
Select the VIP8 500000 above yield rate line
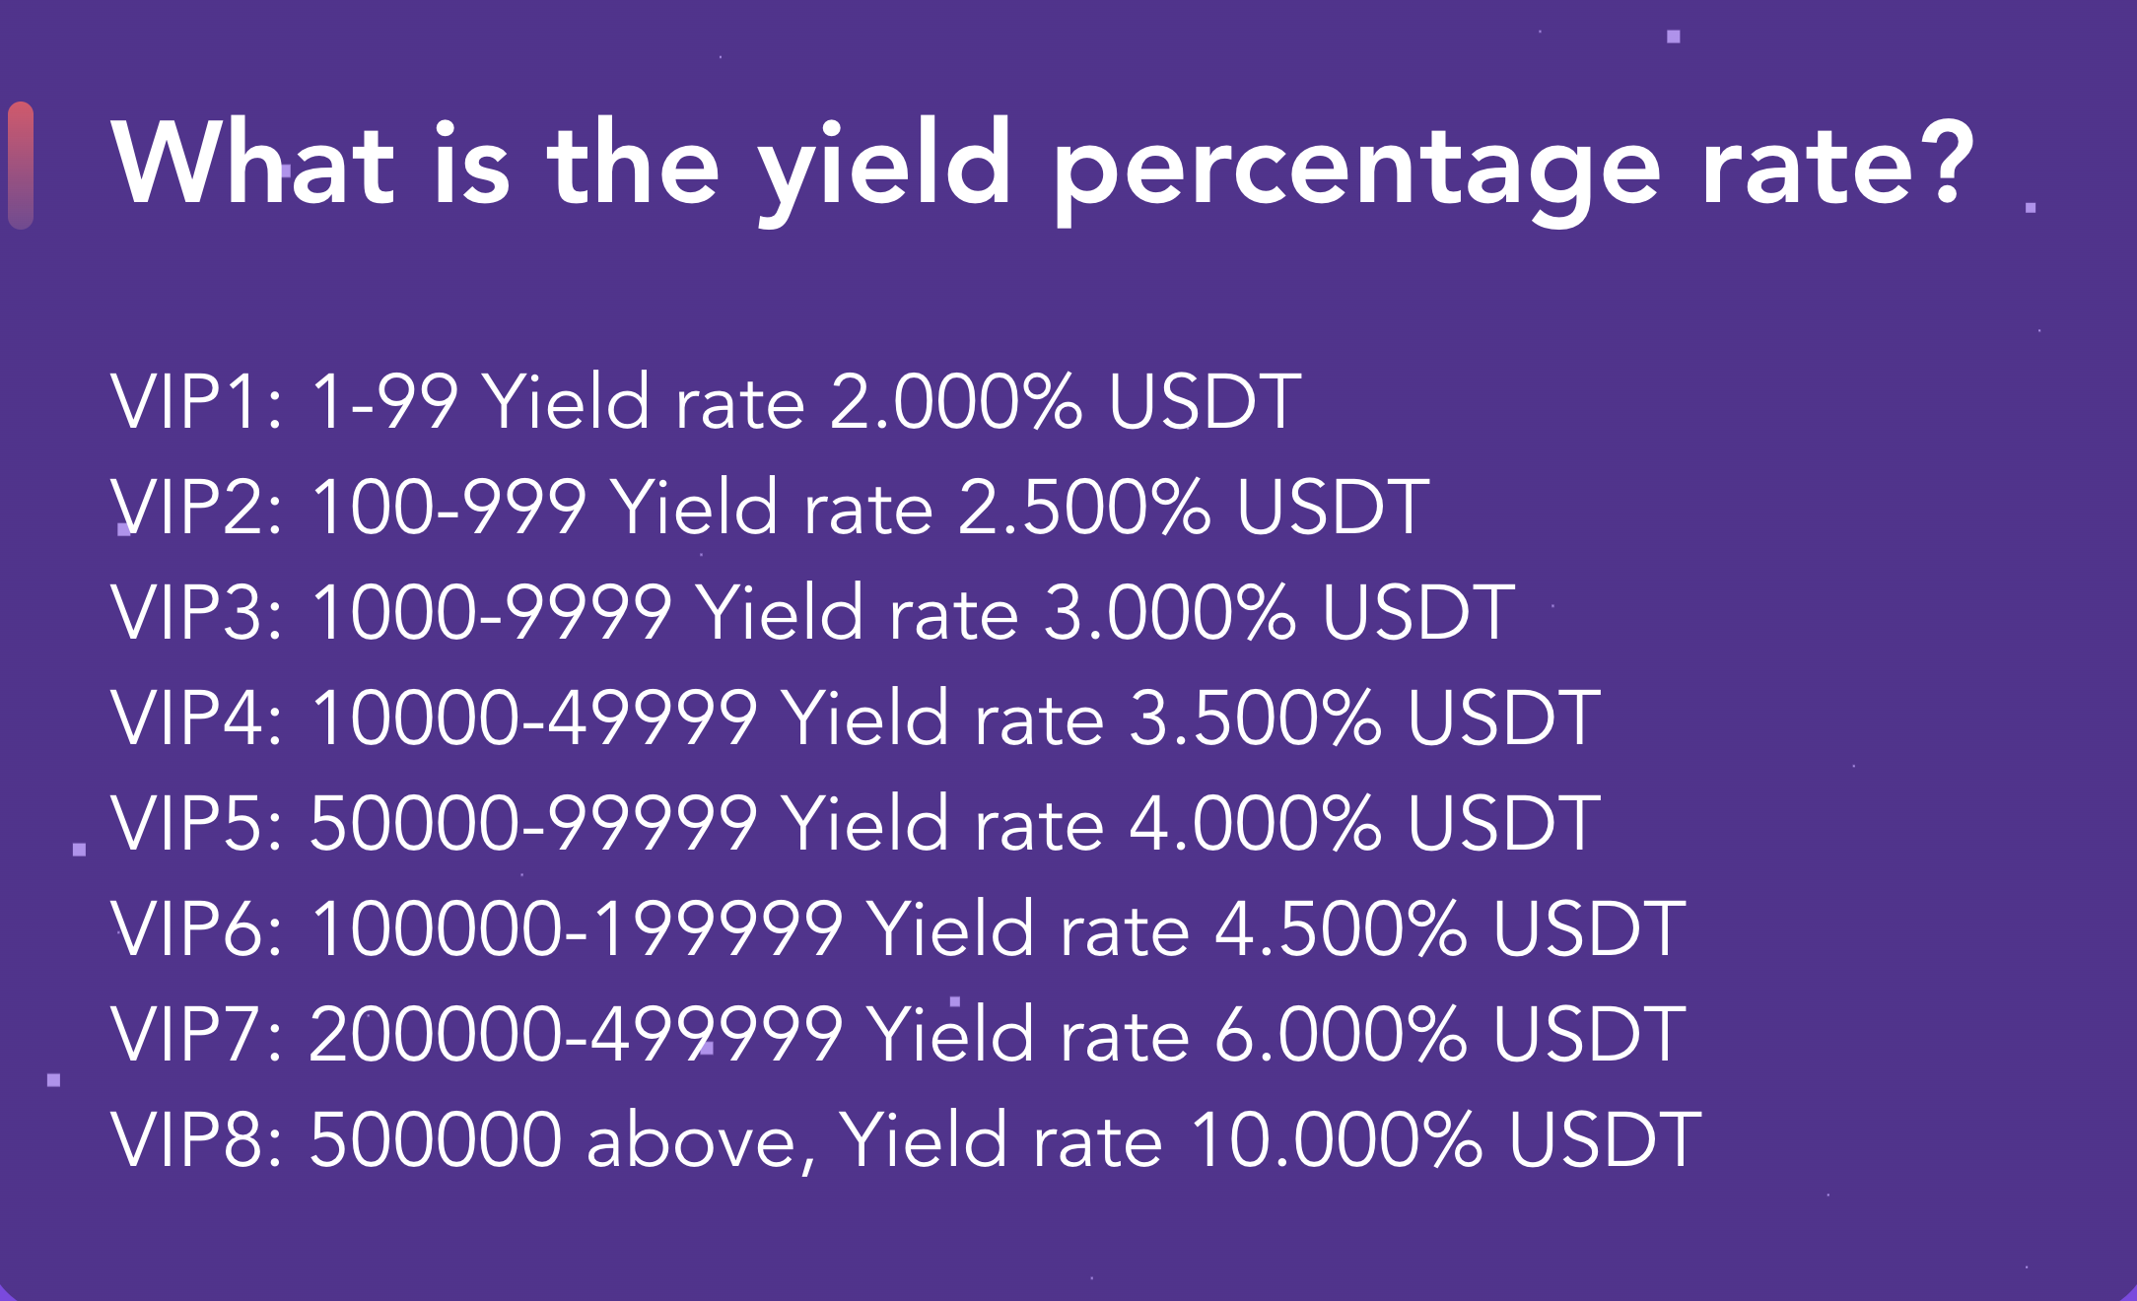(906, 1140)
